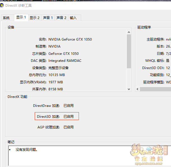Open the 声音 1 tab
The width and height of the screenshot is (171, 167).
(x=48, y=18)
